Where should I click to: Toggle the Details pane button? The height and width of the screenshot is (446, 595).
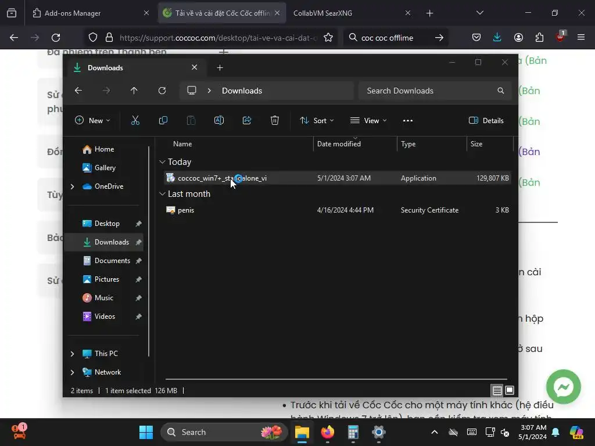point(486,121)
